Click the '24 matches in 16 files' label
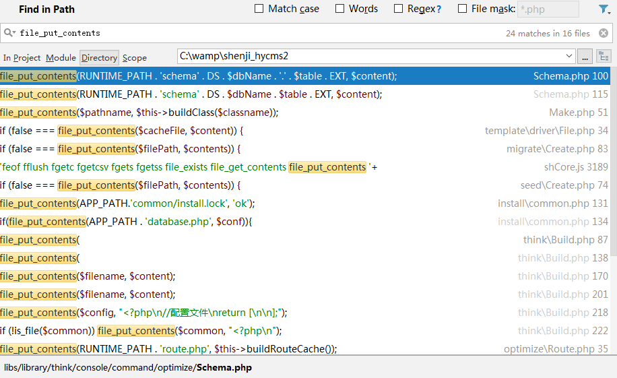This screenshot has width=617, height=378. [548, 34]
